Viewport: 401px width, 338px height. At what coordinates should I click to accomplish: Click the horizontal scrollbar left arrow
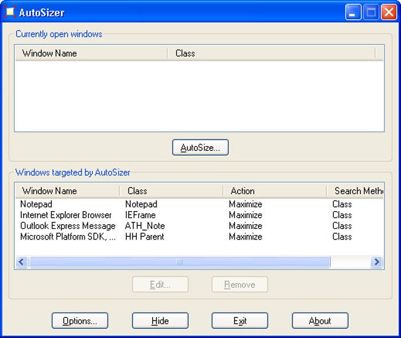point(22,262)
